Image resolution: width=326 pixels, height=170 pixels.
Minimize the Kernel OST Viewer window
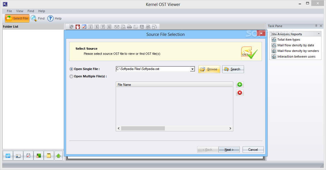coord(300,4)
